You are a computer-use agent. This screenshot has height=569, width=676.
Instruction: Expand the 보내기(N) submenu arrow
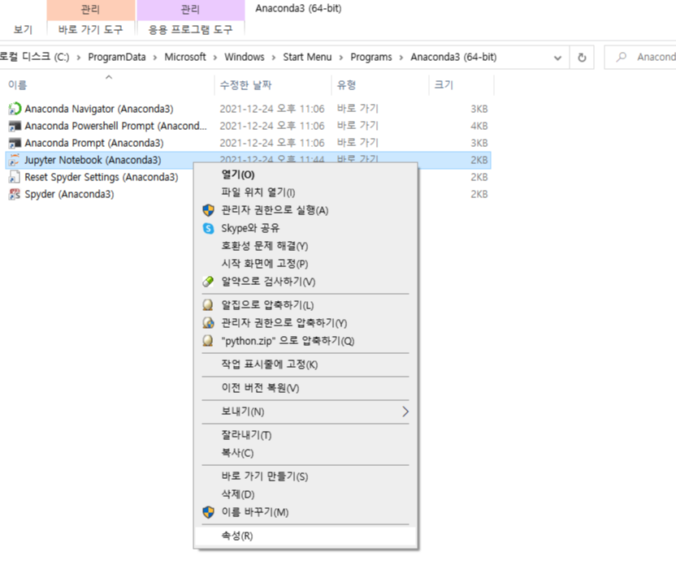405,412
